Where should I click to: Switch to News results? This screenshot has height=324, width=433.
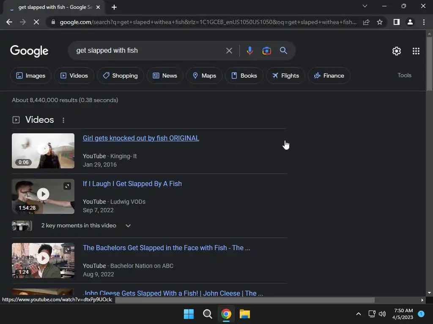point(165,76)
